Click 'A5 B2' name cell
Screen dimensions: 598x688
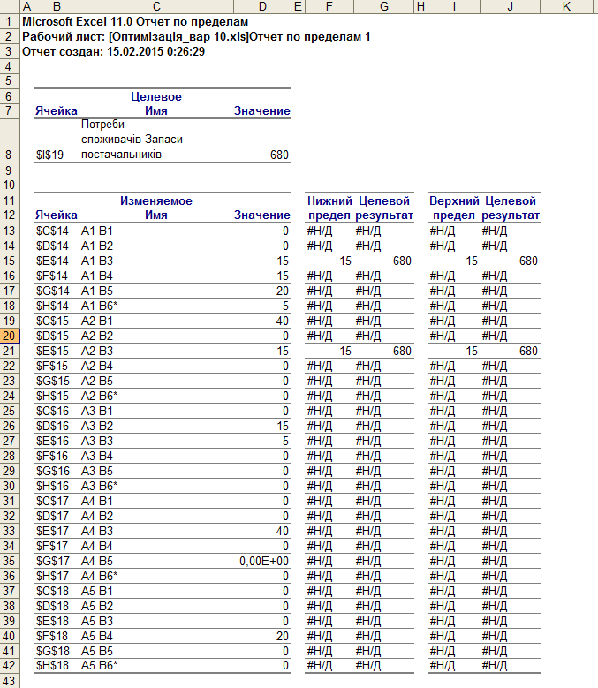(x=97, y=606)
